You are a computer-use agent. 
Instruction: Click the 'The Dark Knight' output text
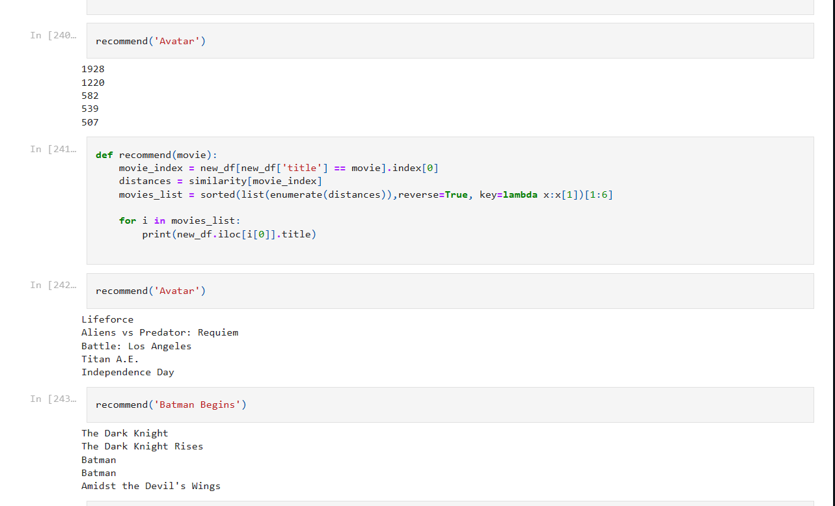(124, 433)
